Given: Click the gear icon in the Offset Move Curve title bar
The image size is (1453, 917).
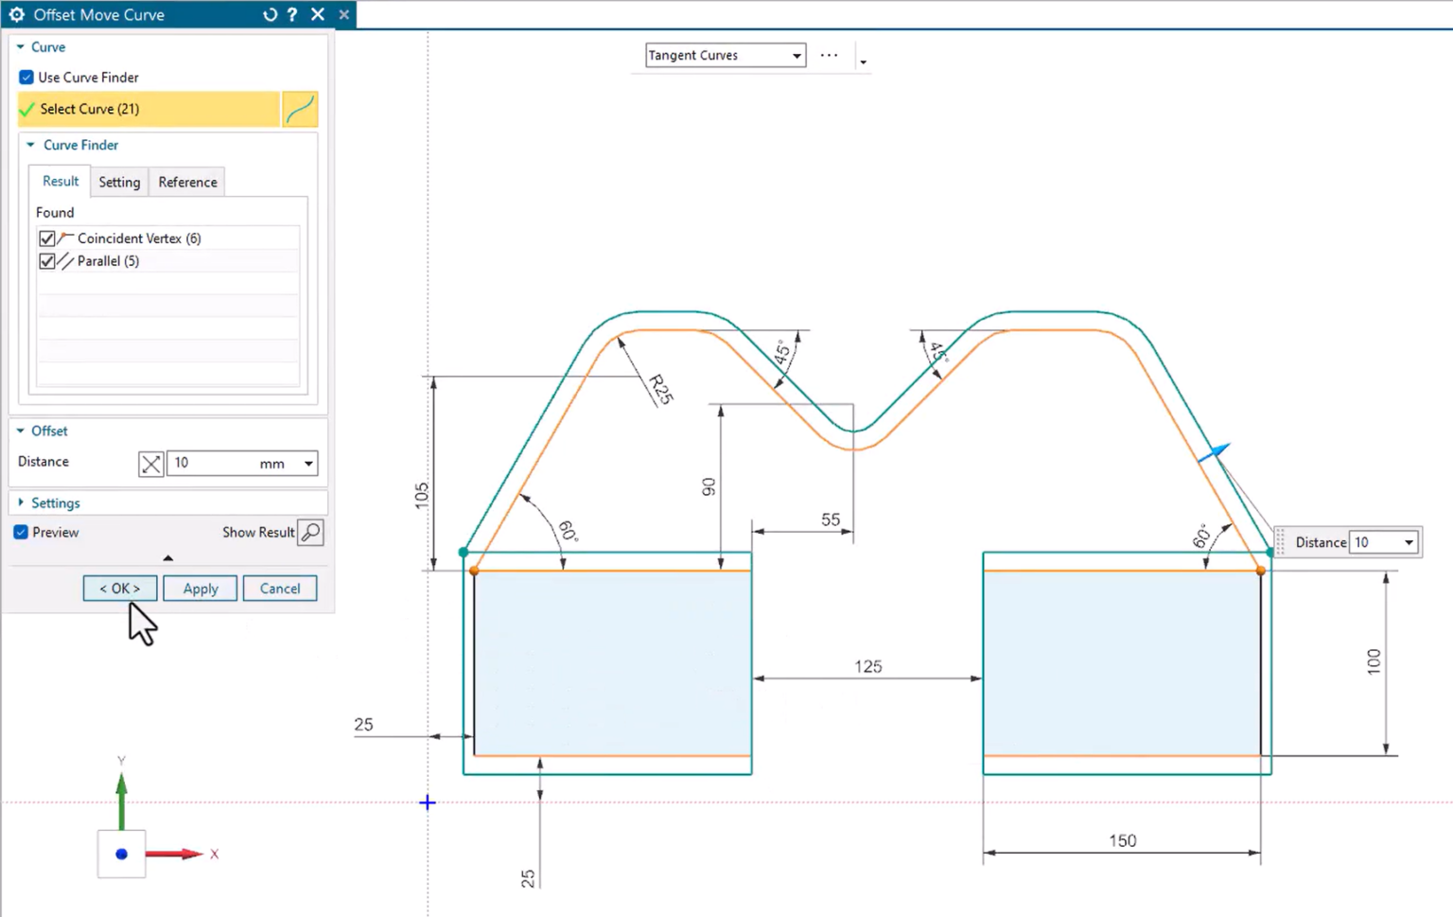Looking at the screenshot, I should tap(16, 14).
